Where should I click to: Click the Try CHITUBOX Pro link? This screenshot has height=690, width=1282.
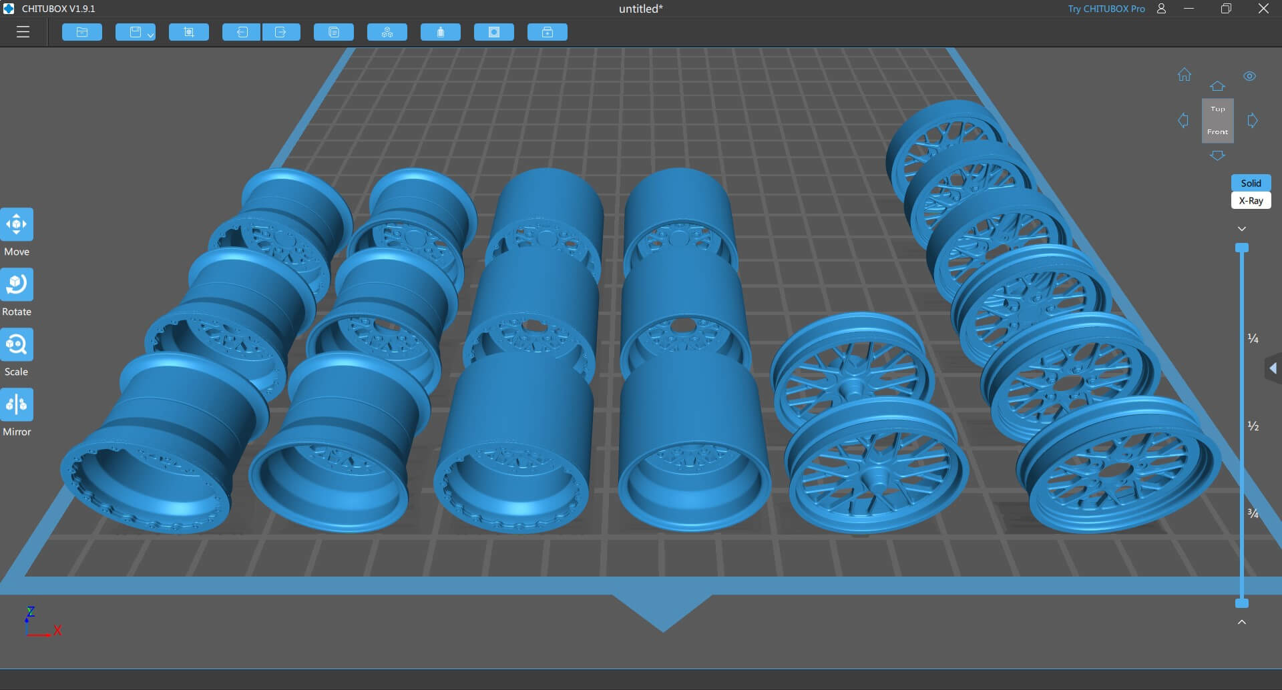(1106, 9)
